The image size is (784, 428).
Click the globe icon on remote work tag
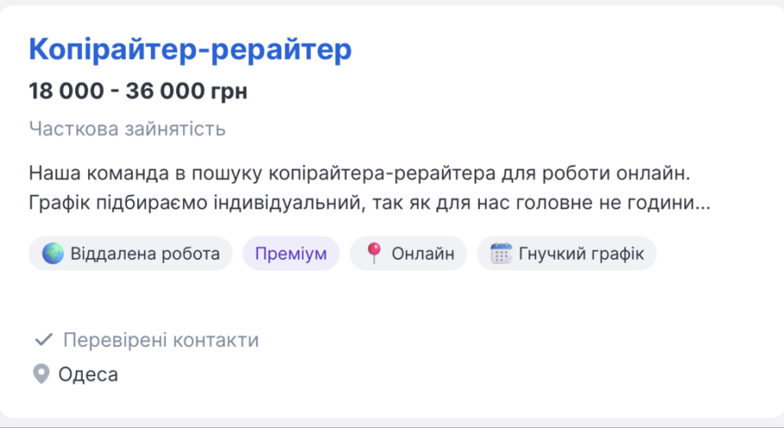(53, 254)
